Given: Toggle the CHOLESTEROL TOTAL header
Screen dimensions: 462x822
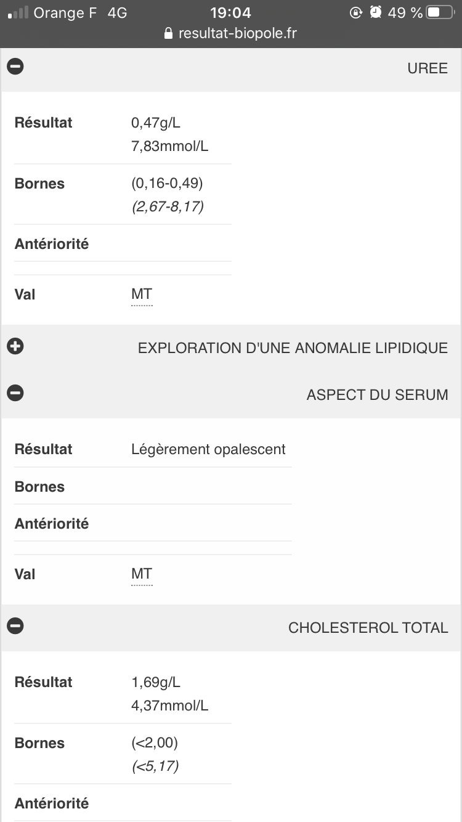Looking at the screenshot, I should point(368,627).
